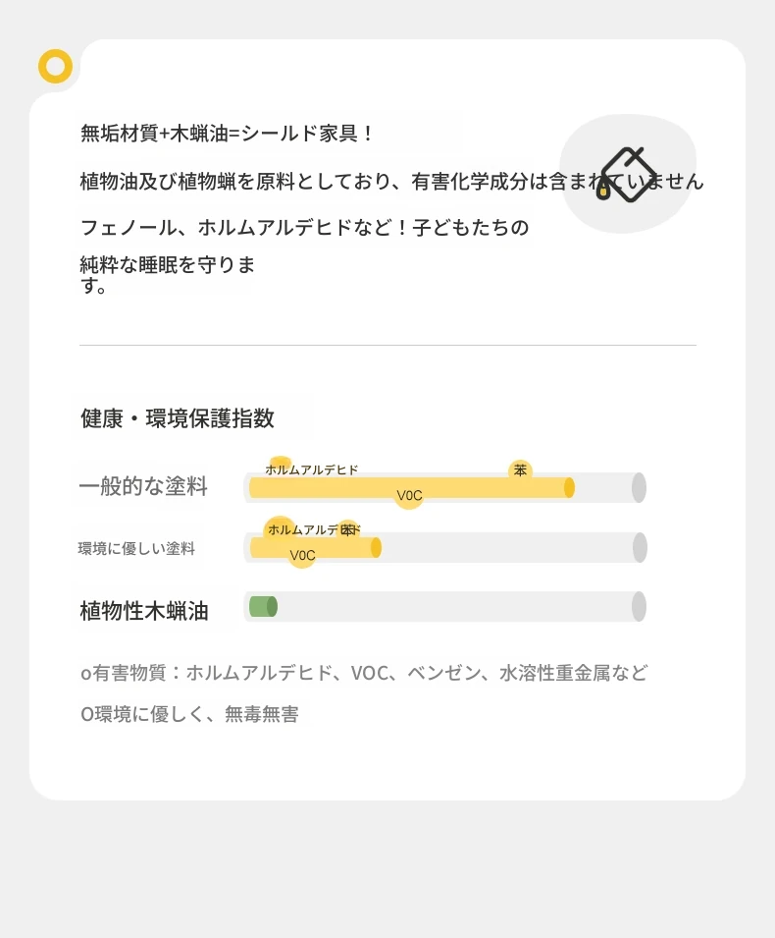
Task: Select the 一般的な塗料 label
Action: tap(143, 486)
